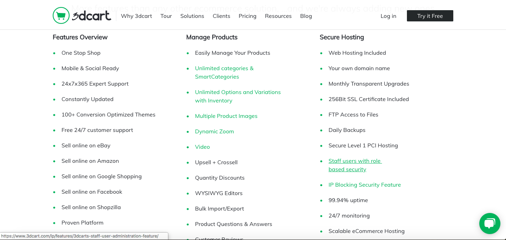
Task: Open Unlimited categories & SmartCategories link
Action: [x=224, y=73]
